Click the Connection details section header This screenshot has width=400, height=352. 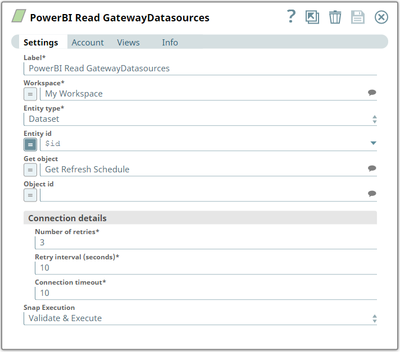tap(200, 218)
